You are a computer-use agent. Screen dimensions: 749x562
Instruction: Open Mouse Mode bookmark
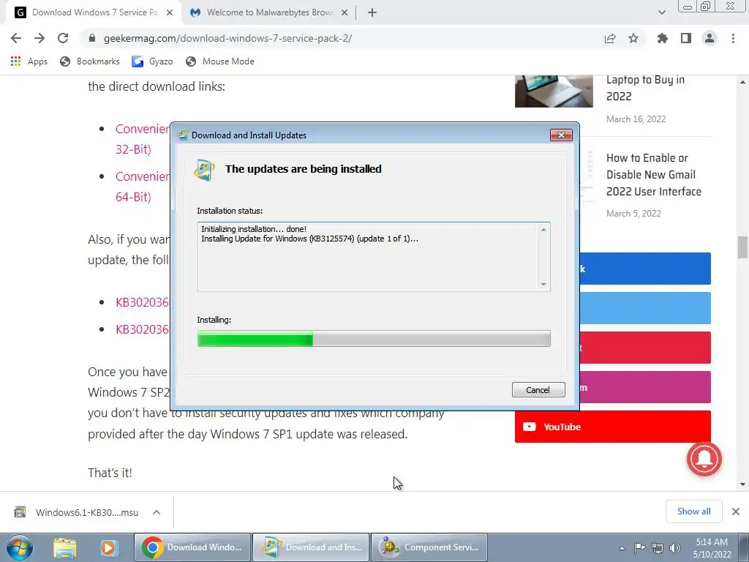220,61
